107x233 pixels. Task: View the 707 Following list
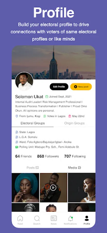(75, 156)
